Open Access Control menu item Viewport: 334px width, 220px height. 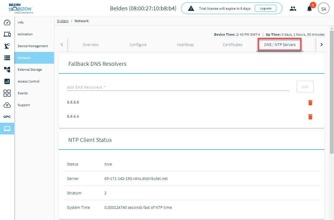pyautogui.click(x=34, y=81)
